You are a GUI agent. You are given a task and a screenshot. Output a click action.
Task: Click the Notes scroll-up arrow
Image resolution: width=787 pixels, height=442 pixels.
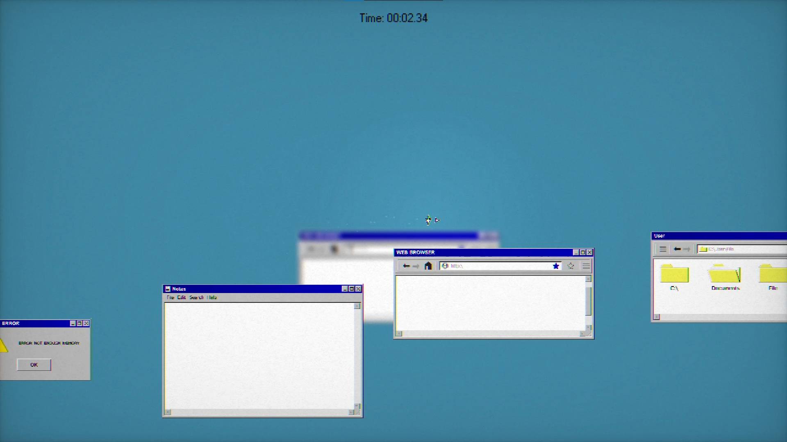tap(357, 306)
